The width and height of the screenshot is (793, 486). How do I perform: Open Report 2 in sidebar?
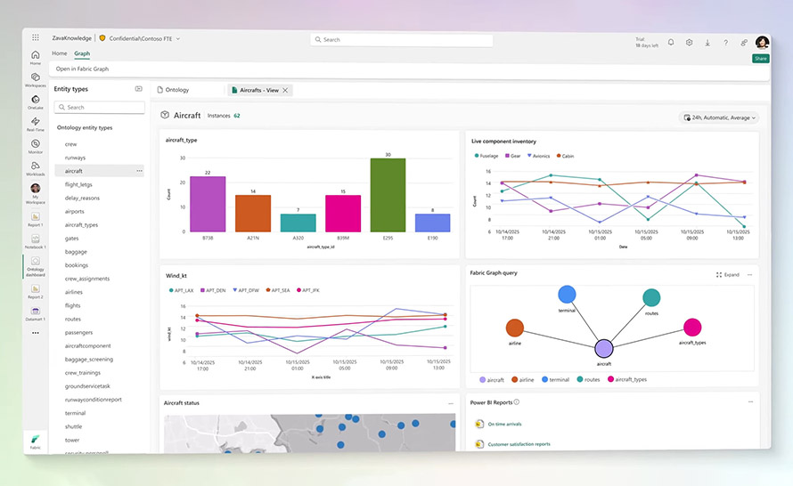coord(36,291)
